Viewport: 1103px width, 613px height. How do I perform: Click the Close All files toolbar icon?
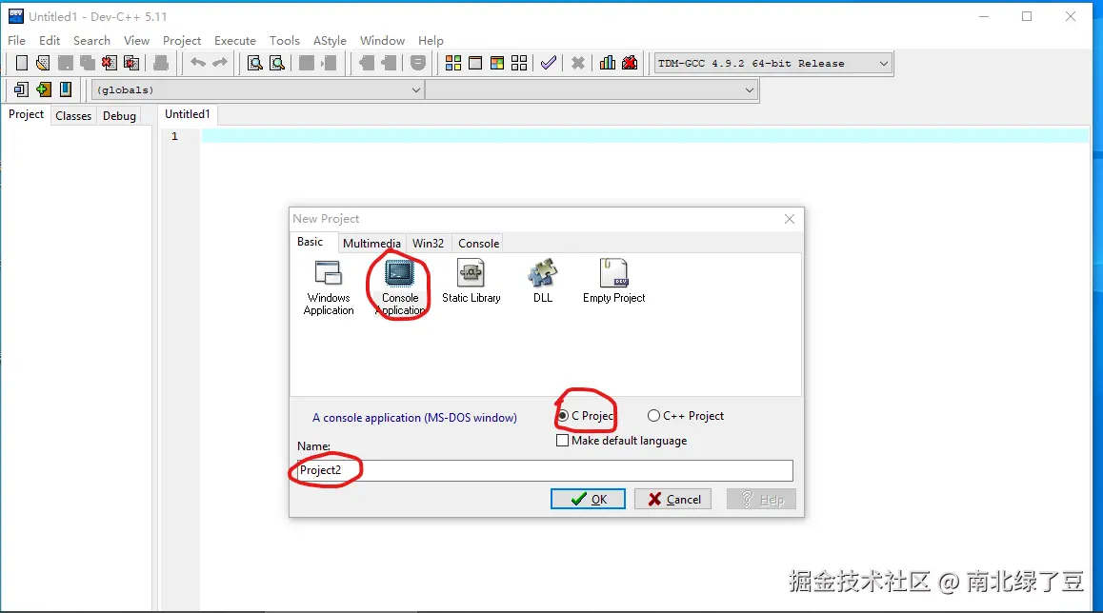pos(130,63)
